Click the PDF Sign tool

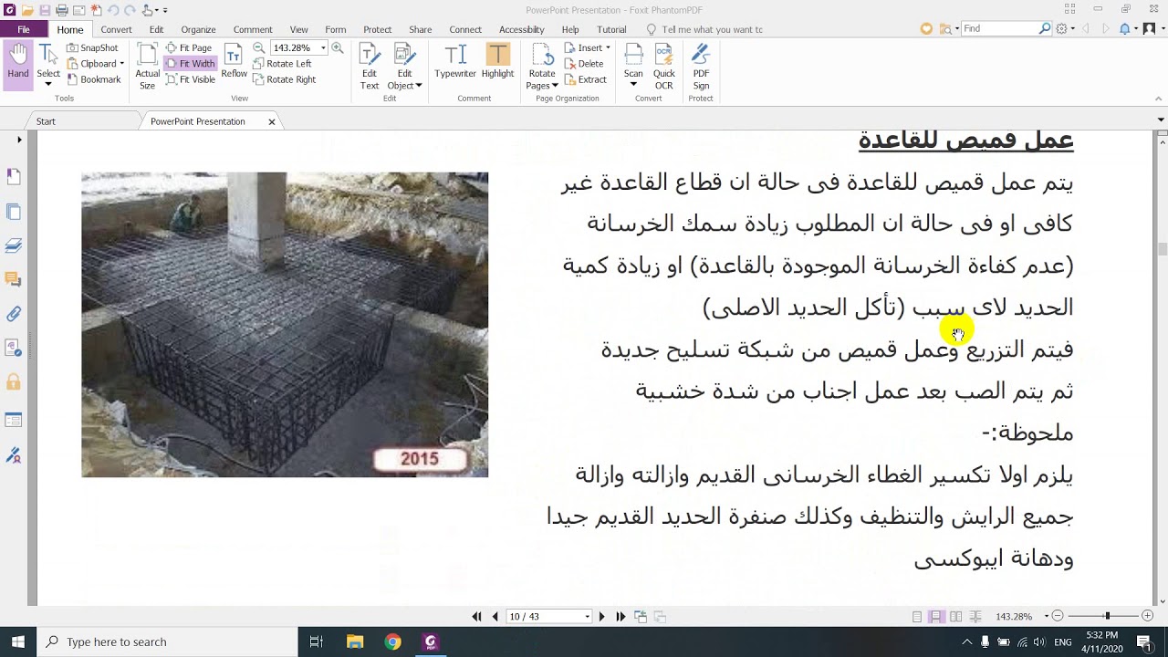tap(701, 67)
